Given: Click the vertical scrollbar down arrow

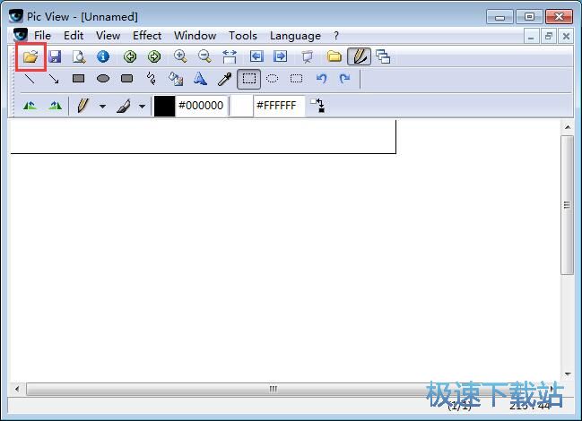Looking at the screenshot, I should [x=568, y=374].
